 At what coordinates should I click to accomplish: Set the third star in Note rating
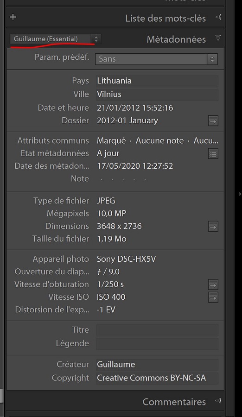pos(123,179)
